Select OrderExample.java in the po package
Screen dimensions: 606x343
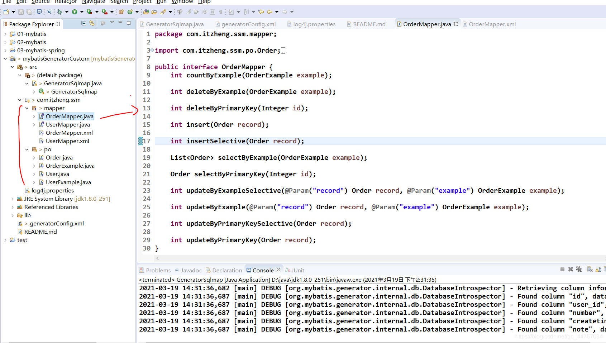click(70, 166)
